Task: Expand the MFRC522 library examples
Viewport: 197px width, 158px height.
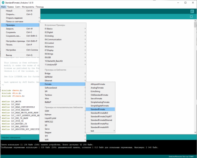Action: pyautogui.click(x=63, y=122)
